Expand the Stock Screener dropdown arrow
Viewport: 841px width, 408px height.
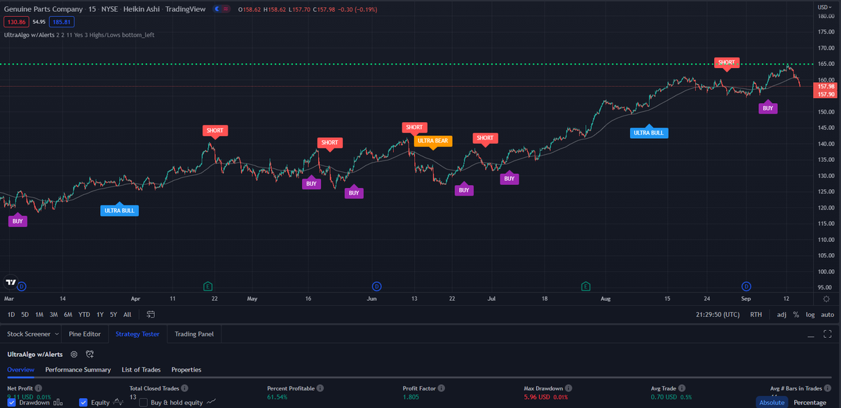click(56, 334)
